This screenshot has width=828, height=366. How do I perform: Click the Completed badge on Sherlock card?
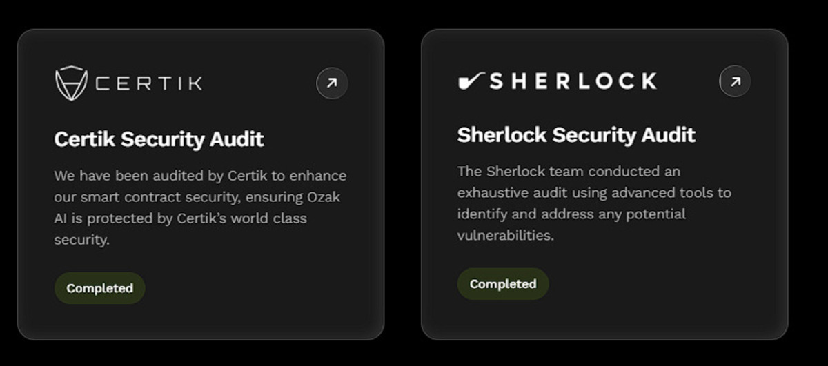point(503,284)
